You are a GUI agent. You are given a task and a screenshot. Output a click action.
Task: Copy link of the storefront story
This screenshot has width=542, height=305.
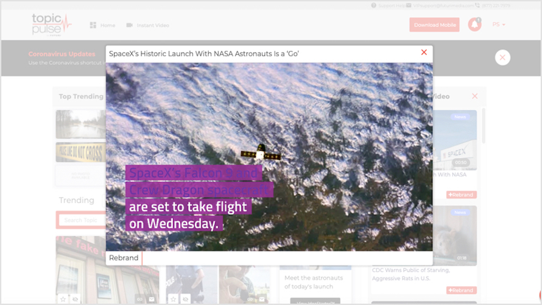coord(139,299)
